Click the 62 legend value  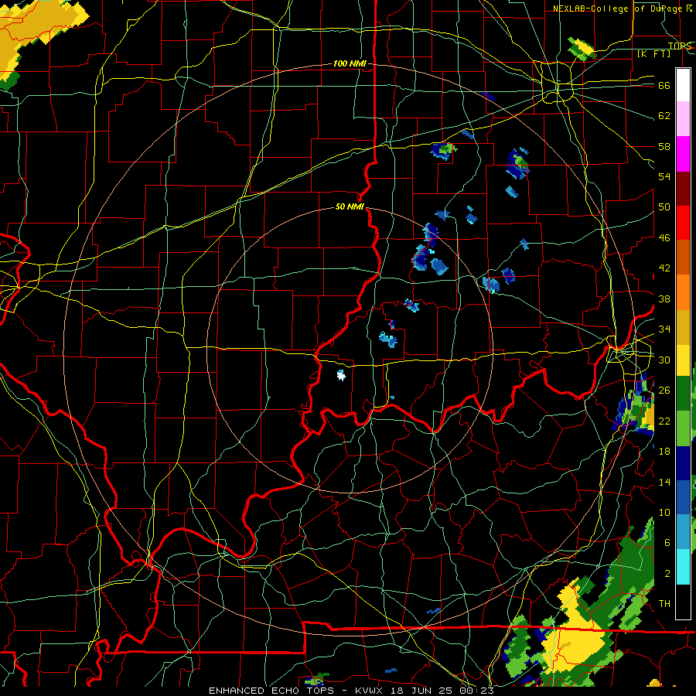pos(664,116)
